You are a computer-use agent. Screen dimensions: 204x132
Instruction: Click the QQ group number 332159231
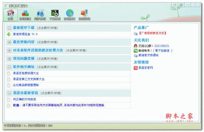coord(161,46)
